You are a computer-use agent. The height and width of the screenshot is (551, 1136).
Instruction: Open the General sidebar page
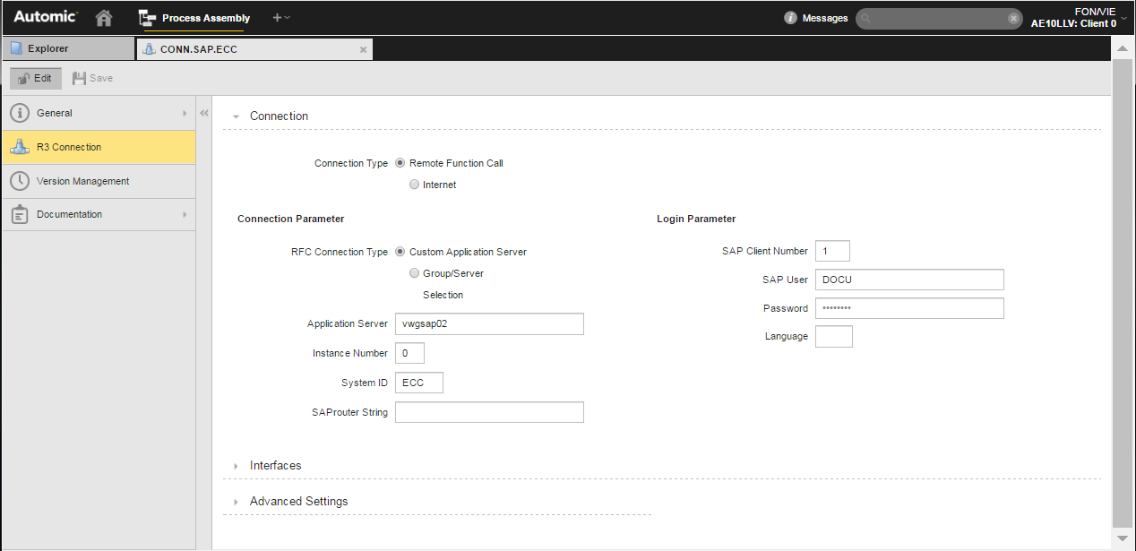click(55, 114)
